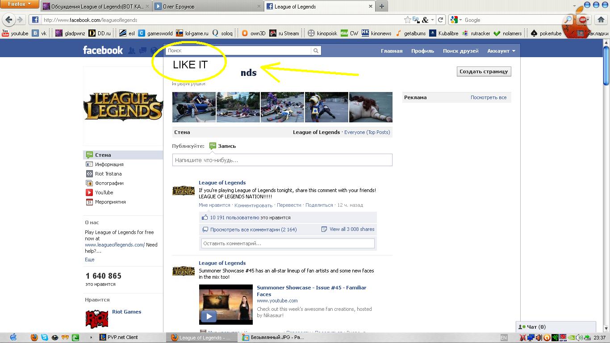Navigate back with the browser back arrow
The width and height of the screenshot is (610, 343).
pos(9,20)
